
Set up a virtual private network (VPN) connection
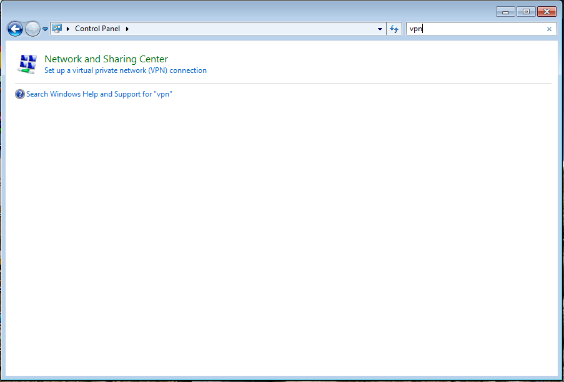click(x=126, y=70)
